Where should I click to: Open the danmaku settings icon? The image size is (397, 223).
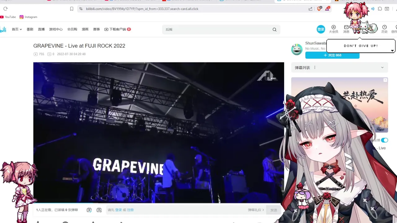[x=99, y=210]
